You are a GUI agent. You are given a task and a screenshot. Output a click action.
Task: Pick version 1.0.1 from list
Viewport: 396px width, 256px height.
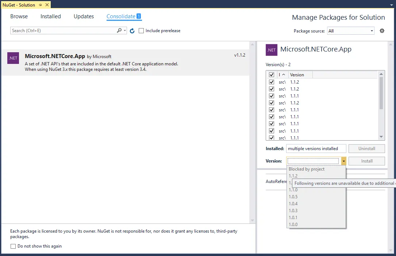316,218
